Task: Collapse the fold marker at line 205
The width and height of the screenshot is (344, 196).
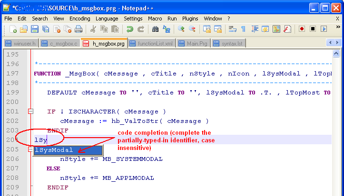Action: click(30, 150)
